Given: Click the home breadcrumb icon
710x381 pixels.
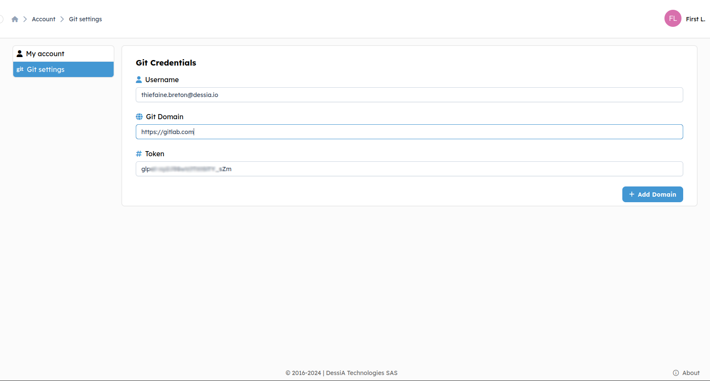Looking at the screenshot, I should pyautogui.click(x=15, y=19).
